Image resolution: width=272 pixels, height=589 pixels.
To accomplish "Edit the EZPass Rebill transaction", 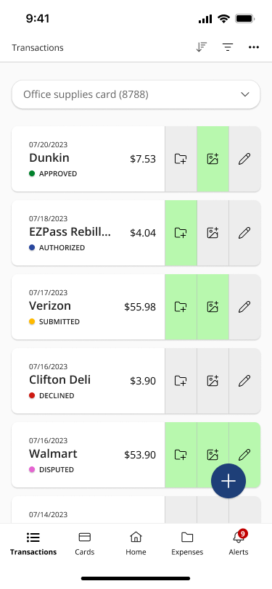I will point(244,233).
